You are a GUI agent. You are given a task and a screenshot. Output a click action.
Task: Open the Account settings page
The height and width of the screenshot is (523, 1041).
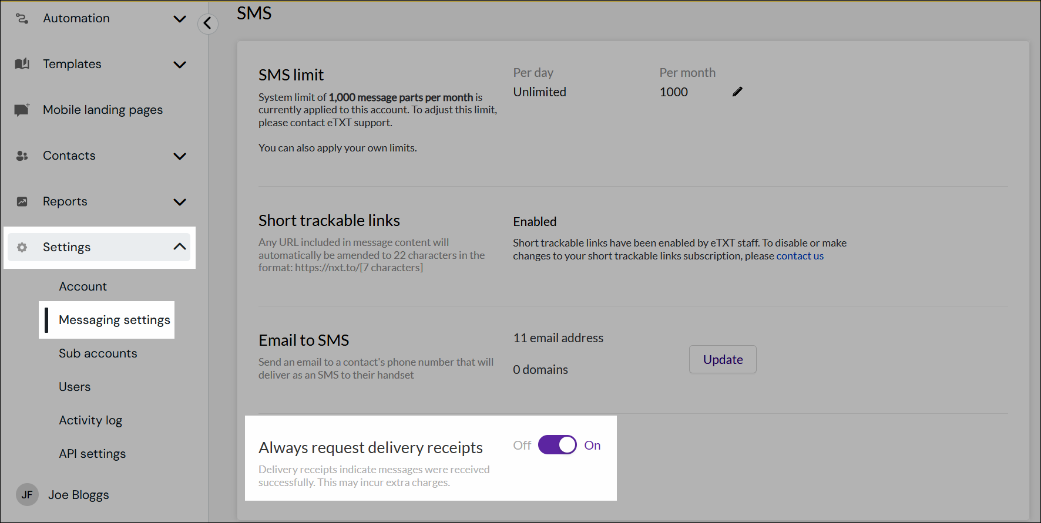[83, 286]
